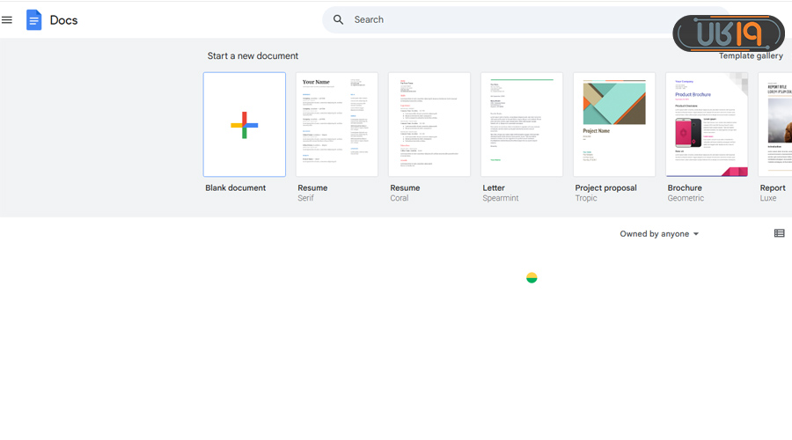
Task: Open the Report Luxe template
Action: [775, 125]
